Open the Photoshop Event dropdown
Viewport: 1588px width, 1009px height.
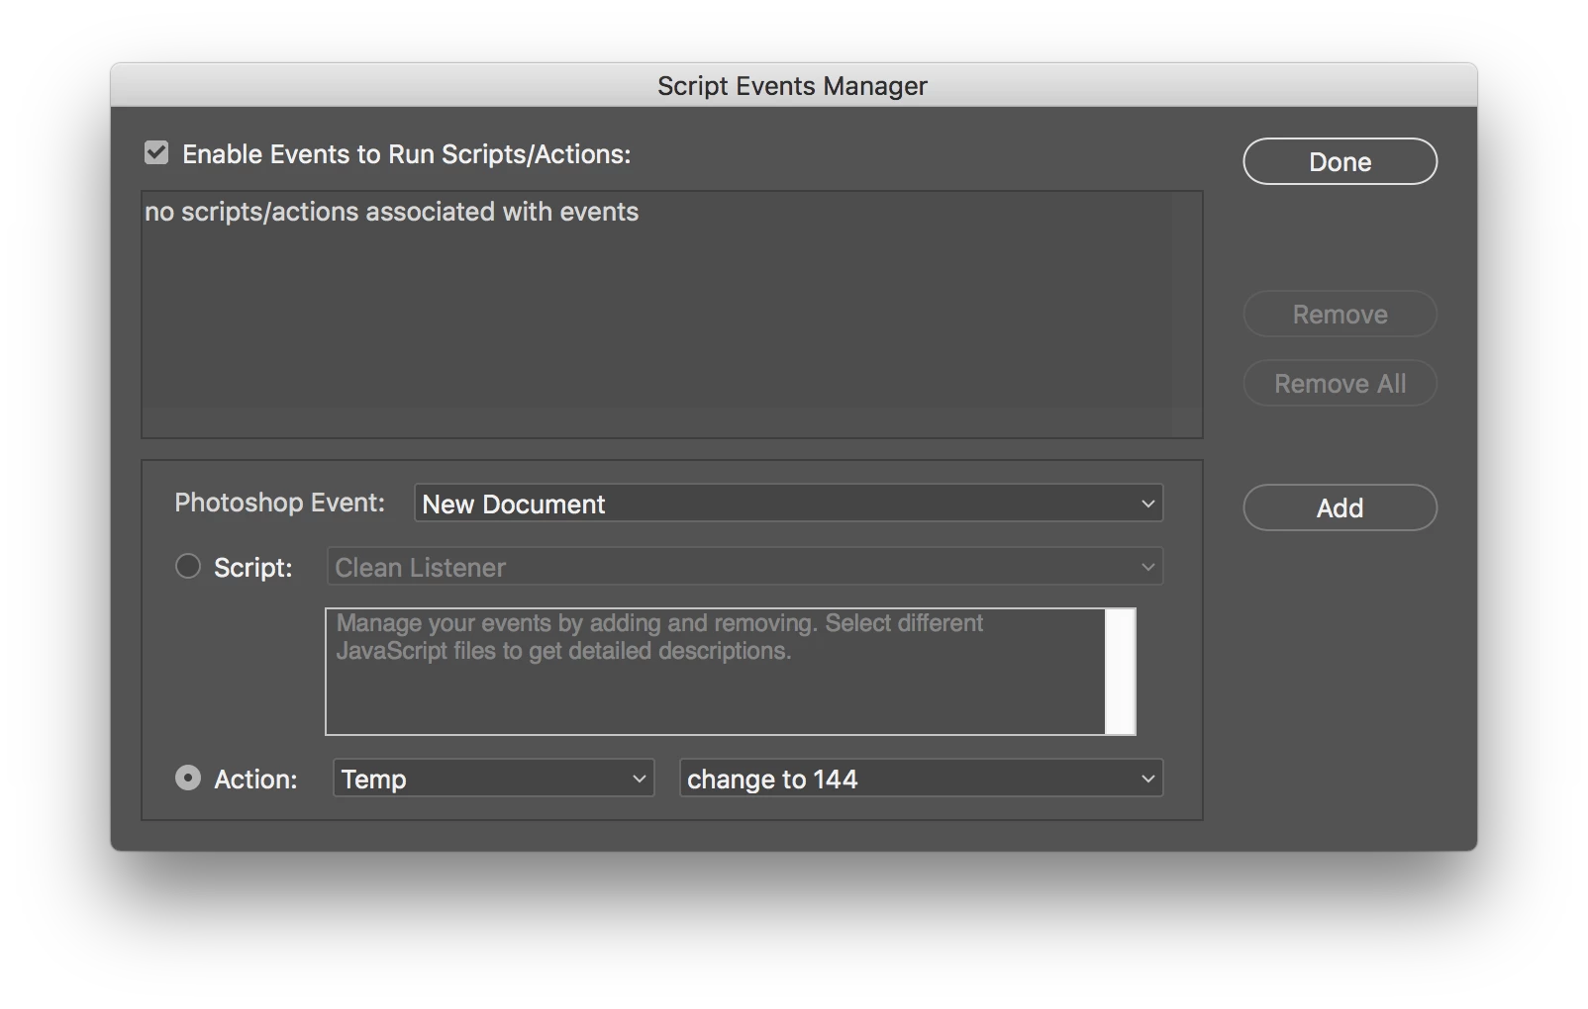tap(788, 504)
